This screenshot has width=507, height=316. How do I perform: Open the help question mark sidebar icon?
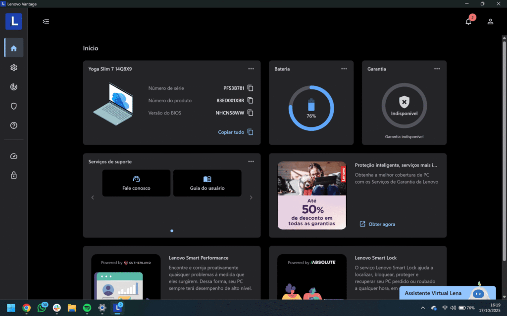14,125
